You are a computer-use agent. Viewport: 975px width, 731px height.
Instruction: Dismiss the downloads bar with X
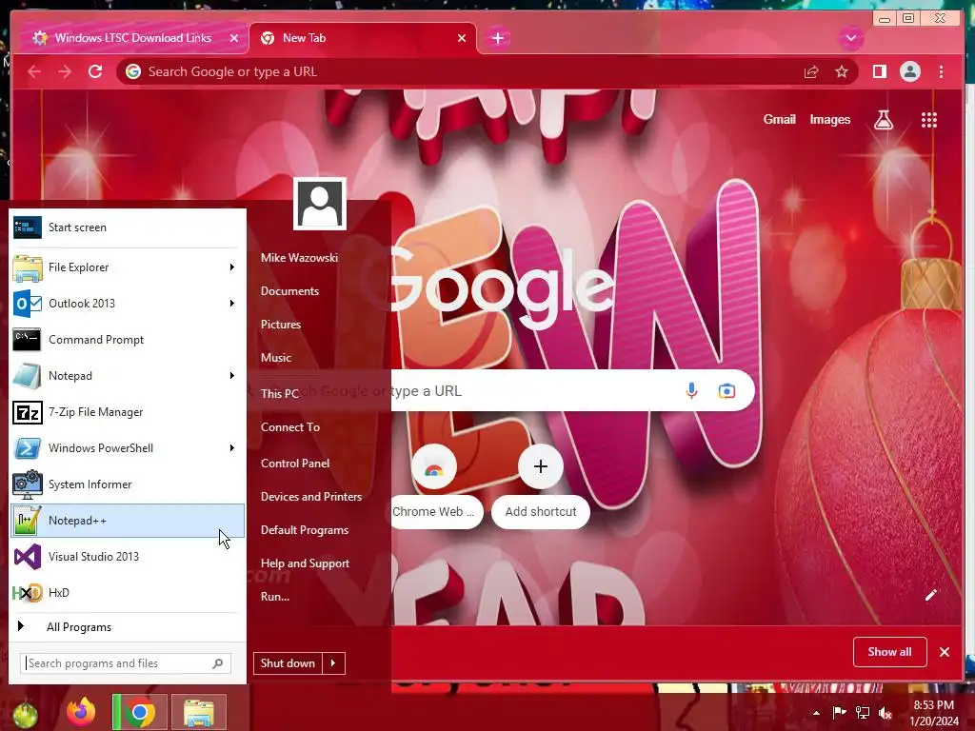coord(945,652)
